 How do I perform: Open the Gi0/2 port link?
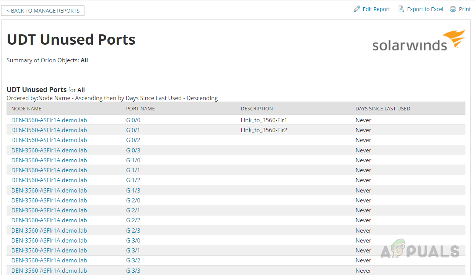pos(133,140)
